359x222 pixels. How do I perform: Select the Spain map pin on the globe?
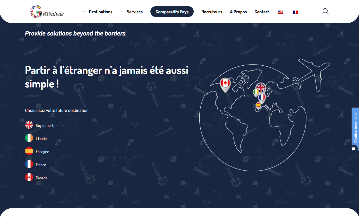point(258,106)
